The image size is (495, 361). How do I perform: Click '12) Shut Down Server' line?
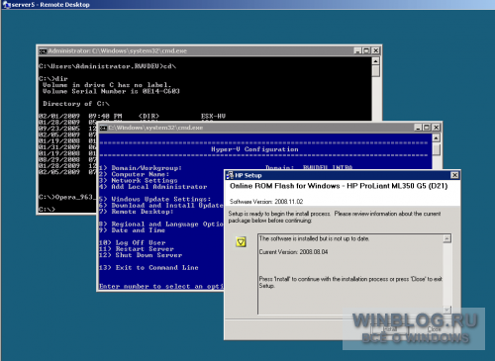click(141, 255)
